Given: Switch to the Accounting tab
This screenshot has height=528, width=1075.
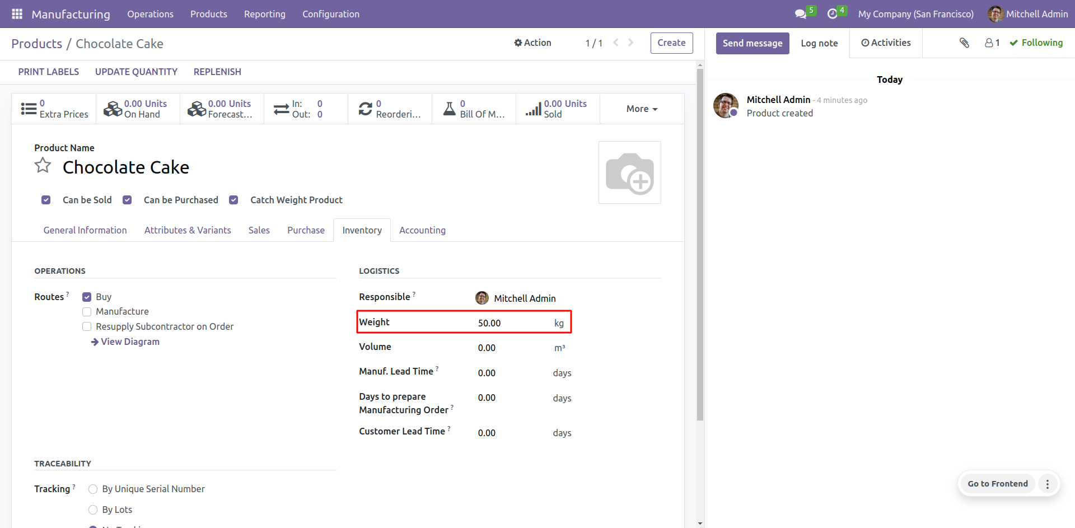Looking at the screenshot, I should 422,230.
